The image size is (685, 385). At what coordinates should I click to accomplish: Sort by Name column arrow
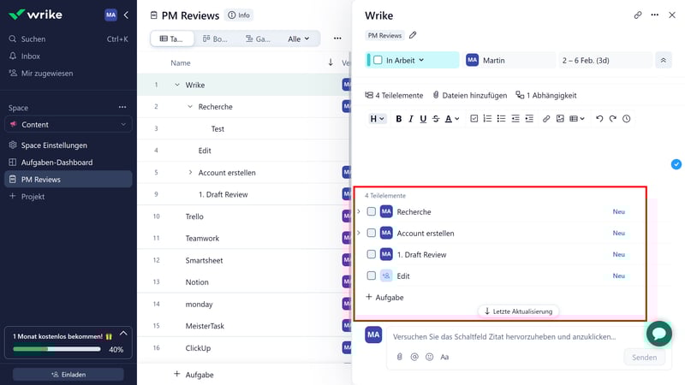tap(331, 62)
